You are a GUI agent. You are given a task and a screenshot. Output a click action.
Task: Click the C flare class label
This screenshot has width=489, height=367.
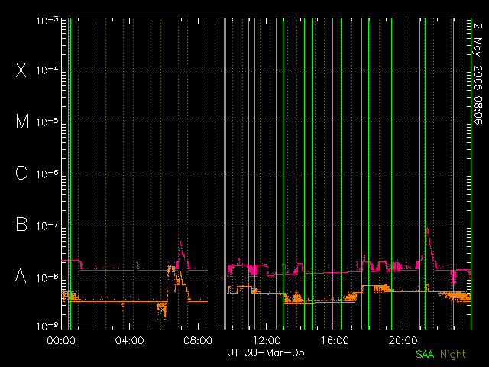(x=21, y=173)
